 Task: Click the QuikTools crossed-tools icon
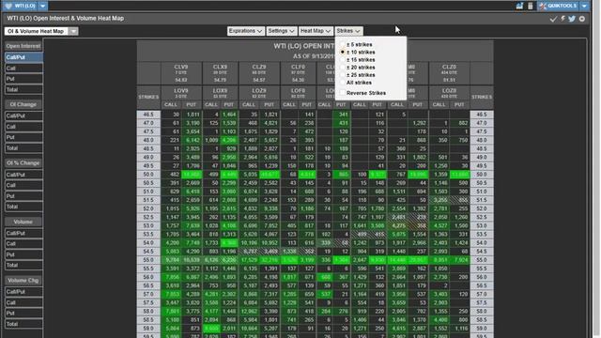point(543,6)
